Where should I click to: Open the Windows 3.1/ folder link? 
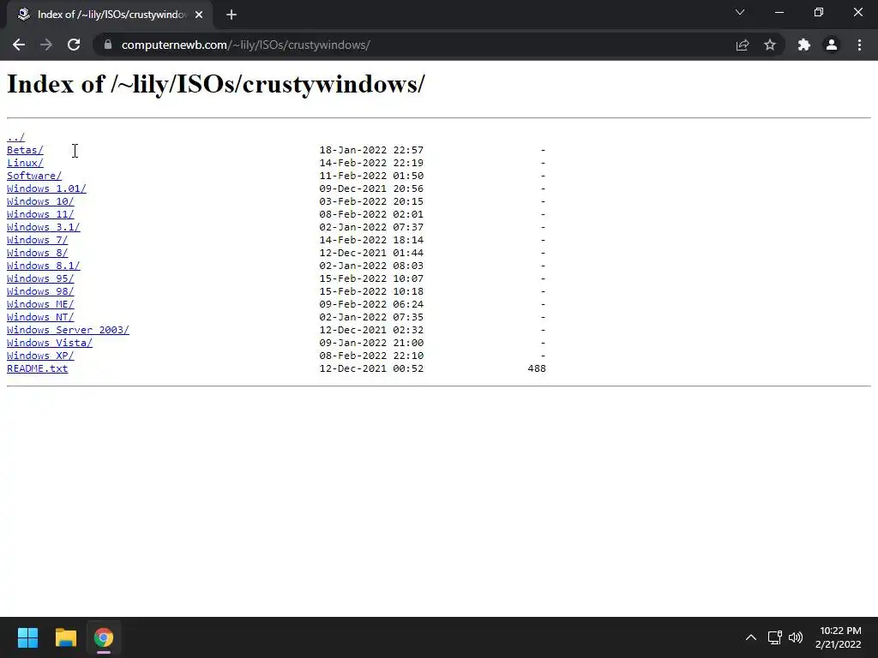(44, 227)
